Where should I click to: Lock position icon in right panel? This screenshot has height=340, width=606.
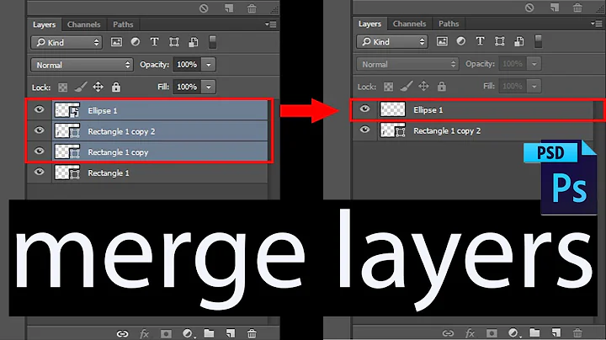pos(424,86)
